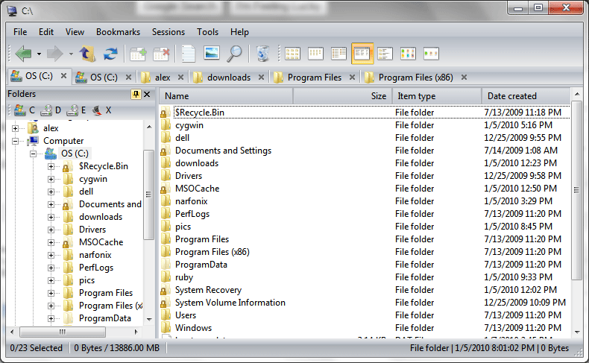Sort by the Date created column header
The height and width of the screenshot is (363, 589).
coord(526,96)
